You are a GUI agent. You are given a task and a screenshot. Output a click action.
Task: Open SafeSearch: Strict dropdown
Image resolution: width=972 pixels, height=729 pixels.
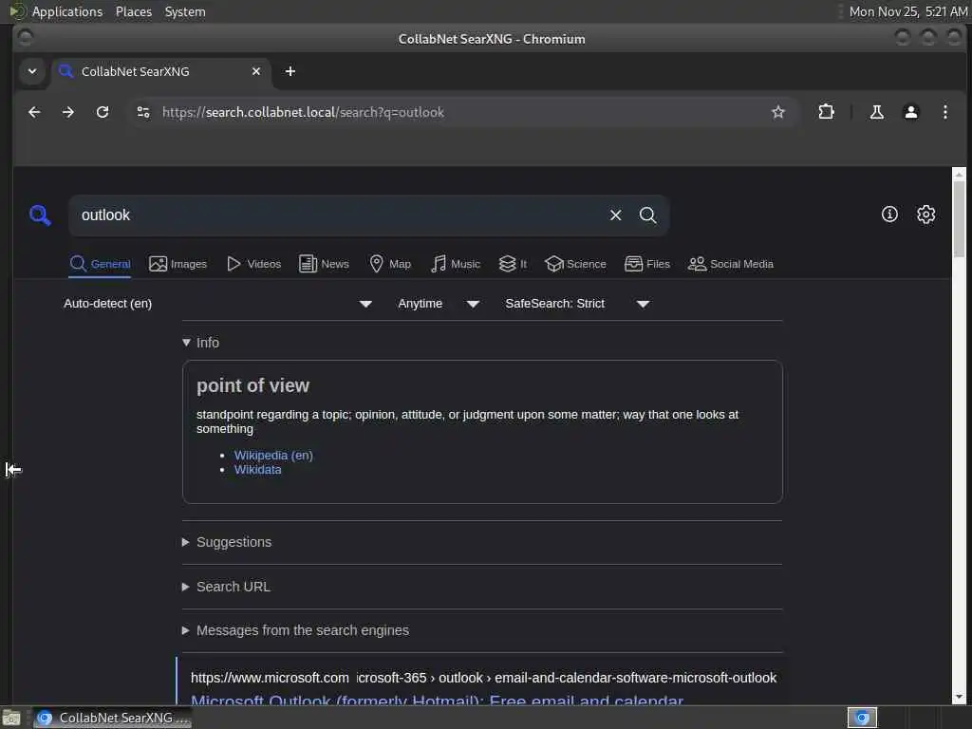tap(577, 304)
